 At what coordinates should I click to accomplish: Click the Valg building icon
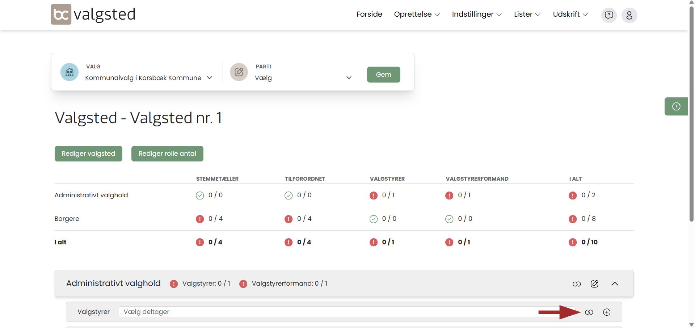69,72
